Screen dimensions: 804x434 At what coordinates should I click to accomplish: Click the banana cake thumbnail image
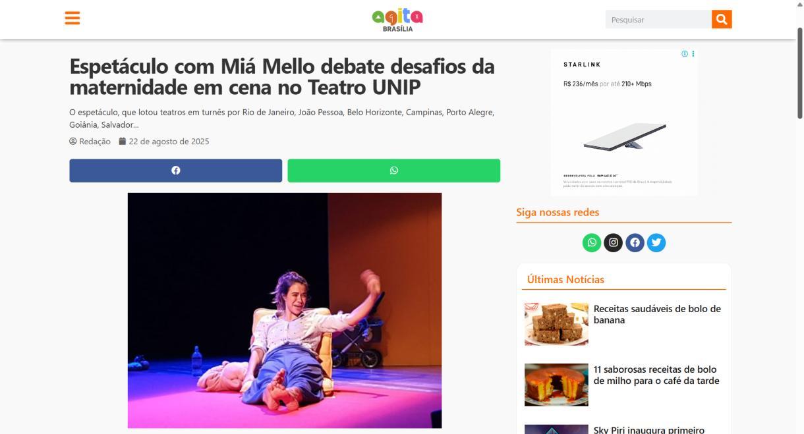556,324
